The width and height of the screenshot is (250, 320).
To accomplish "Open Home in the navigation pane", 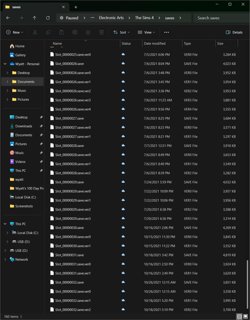I will [x=18, y=46].
